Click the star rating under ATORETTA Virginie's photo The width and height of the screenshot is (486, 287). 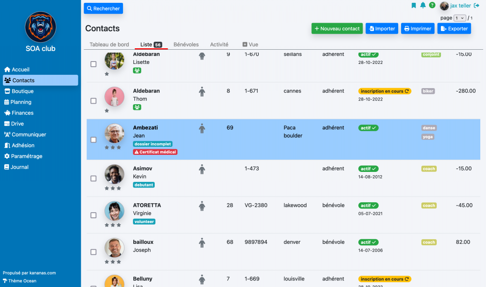pyautogui.click(x=113, y=225)
